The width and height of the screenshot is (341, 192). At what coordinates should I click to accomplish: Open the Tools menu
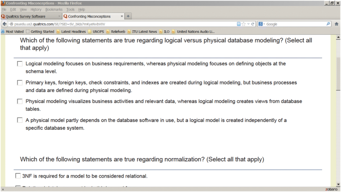70,9
